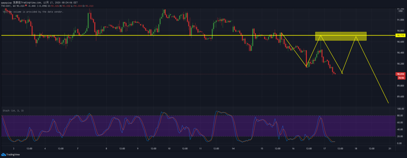Click date label 14 on time axis

point(233,149)
